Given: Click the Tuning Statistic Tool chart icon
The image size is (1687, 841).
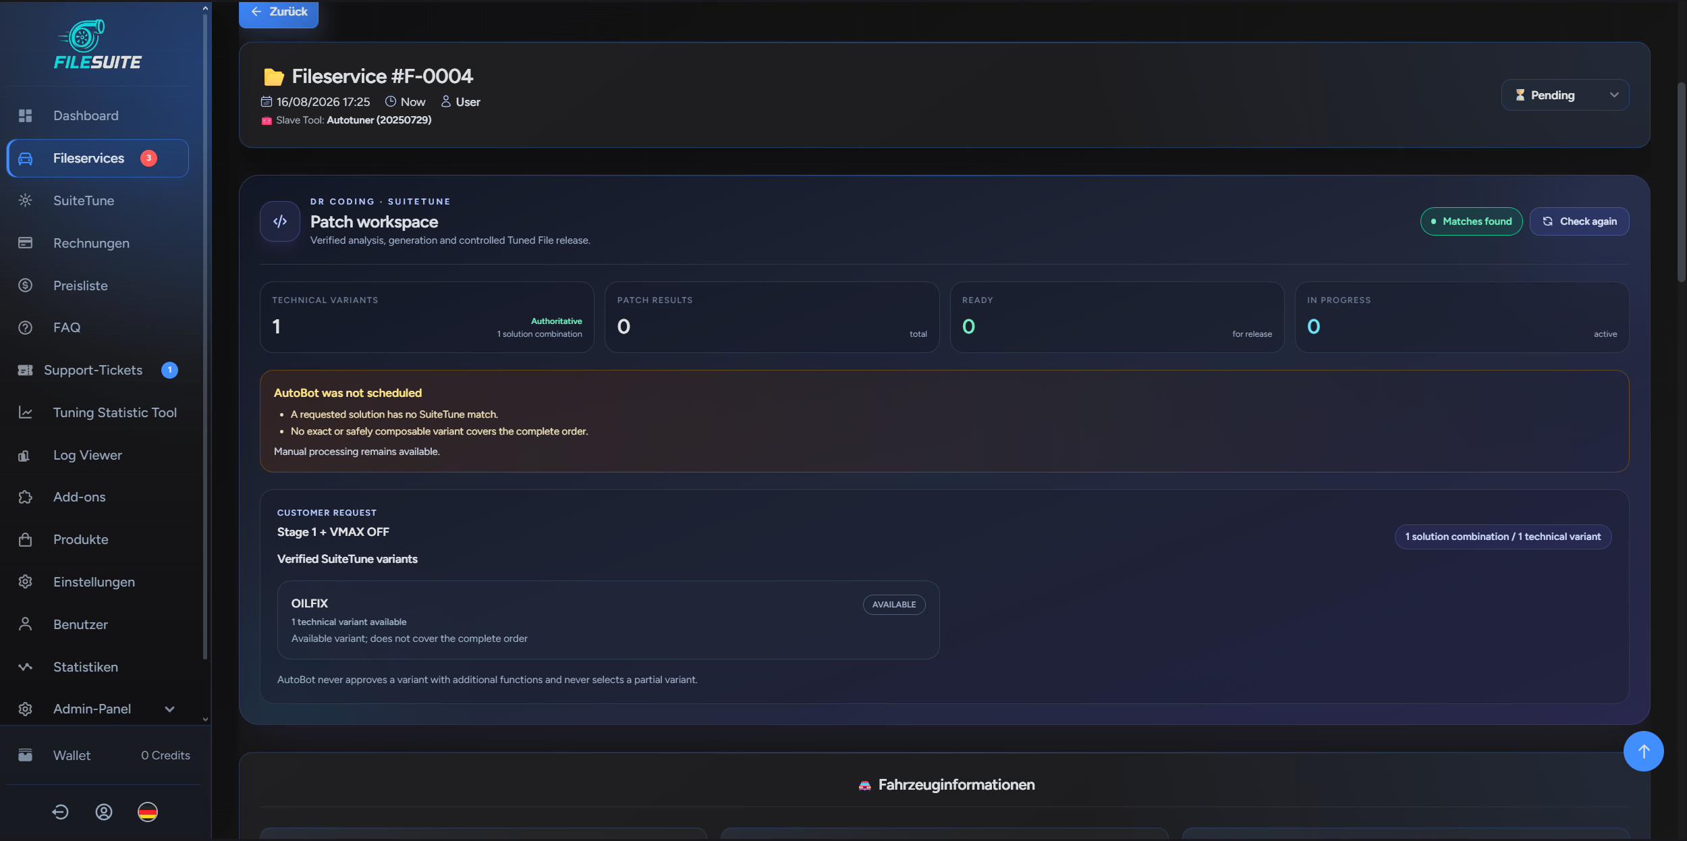Looking at the screenshot, I should (26, 412).
